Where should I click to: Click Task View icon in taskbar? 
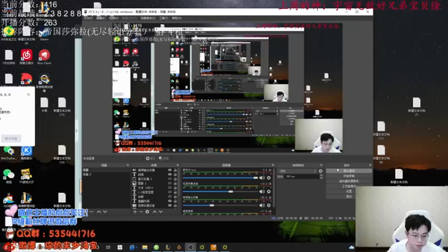coord(108,247)
